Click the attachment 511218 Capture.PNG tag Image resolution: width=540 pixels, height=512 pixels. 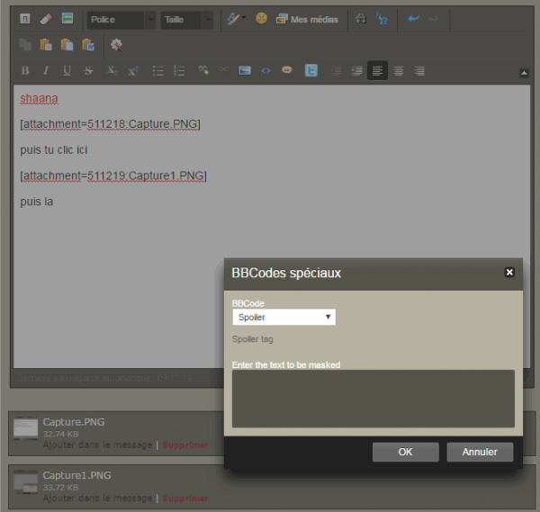110,124
